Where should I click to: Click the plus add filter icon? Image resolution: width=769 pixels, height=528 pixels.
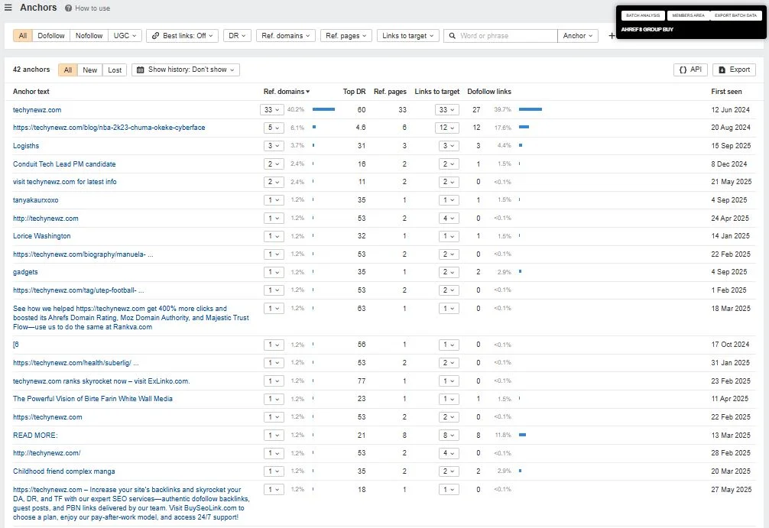pyautogui.click(x=612, y=36)
